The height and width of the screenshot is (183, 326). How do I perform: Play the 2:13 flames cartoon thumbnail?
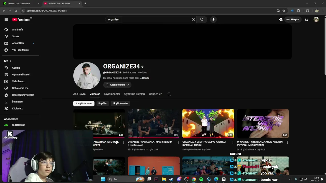(208, 124)
